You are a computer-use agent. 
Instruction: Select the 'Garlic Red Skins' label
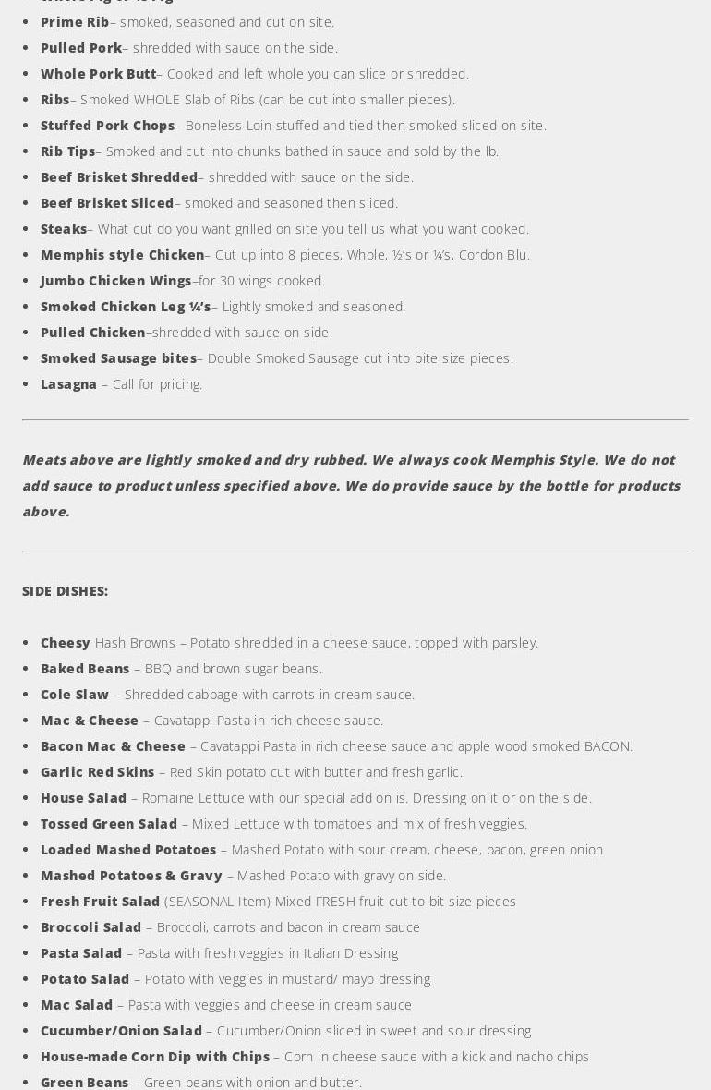[97, 771]
